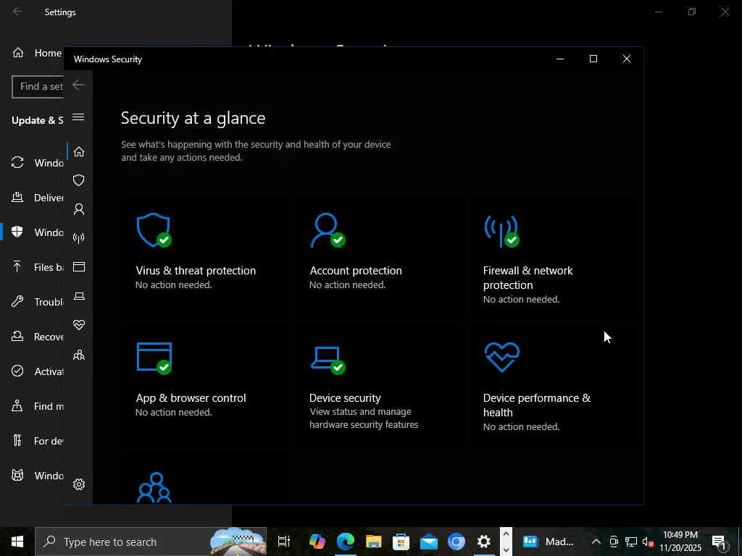Screen dimensions: 742x556
Task: Select Delivery Optimization in Settings sidebar
Action: point(33,198)
